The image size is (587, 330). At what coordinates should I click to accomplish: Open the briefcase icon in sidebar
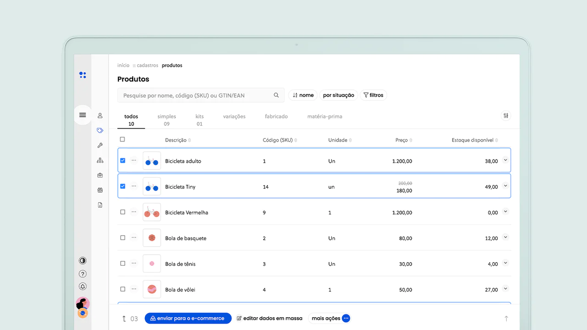(100, 175)
